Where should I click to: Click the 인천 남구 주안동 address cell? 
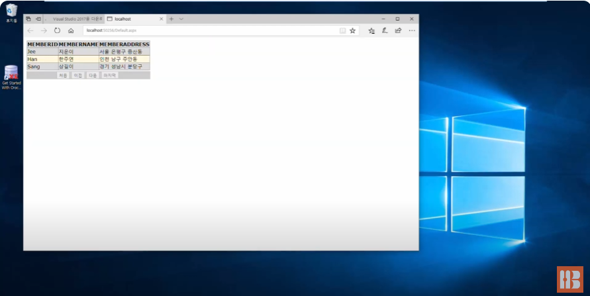[x=124, y=59]
